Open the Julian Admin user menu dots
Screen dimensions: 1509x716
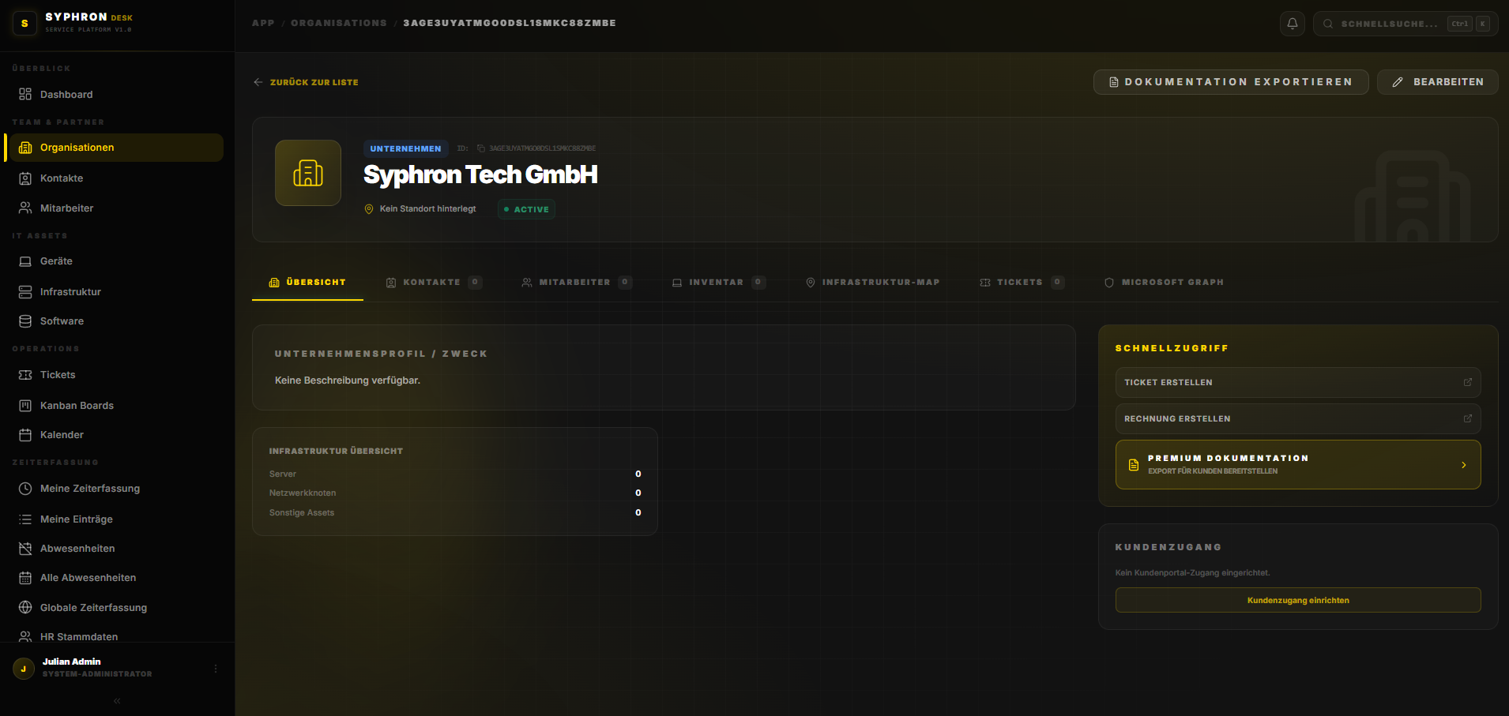click(x=216, y=669)
